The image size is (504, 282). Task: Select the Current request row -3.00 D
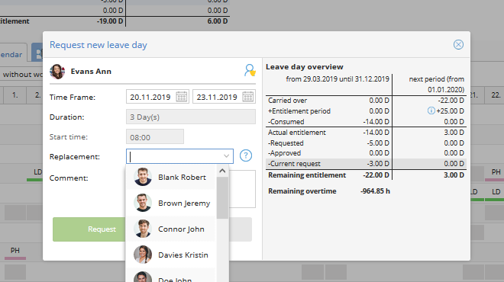[366, 164]
